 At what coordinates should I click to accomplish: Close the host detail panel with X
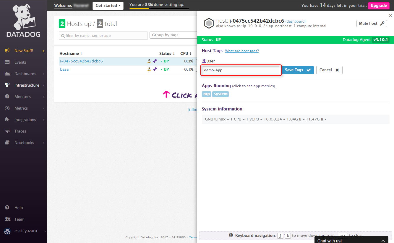(390, 15)
